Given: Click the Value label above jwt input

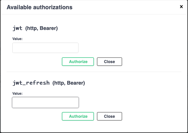Looking at the screenshot, I should click(17, 39).
